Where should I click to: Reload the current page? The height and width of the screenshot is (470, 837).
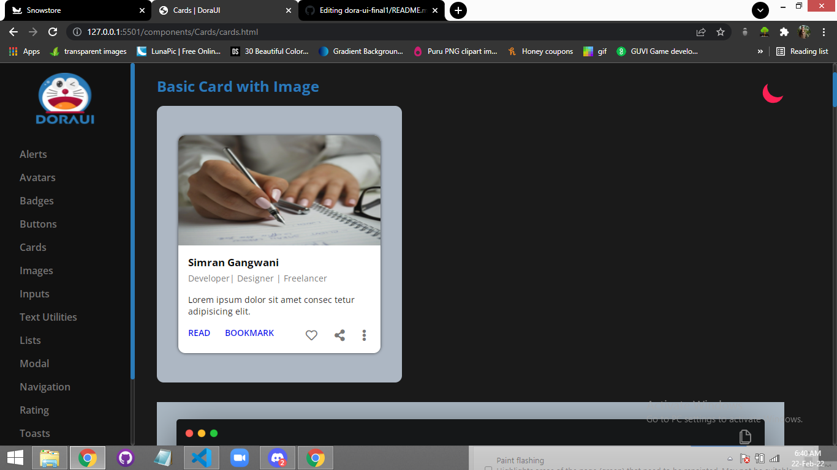point(53,32)
